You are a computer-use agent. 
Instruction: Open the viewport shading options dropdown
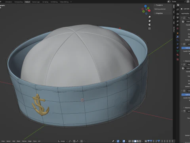[x=142, y=141]
